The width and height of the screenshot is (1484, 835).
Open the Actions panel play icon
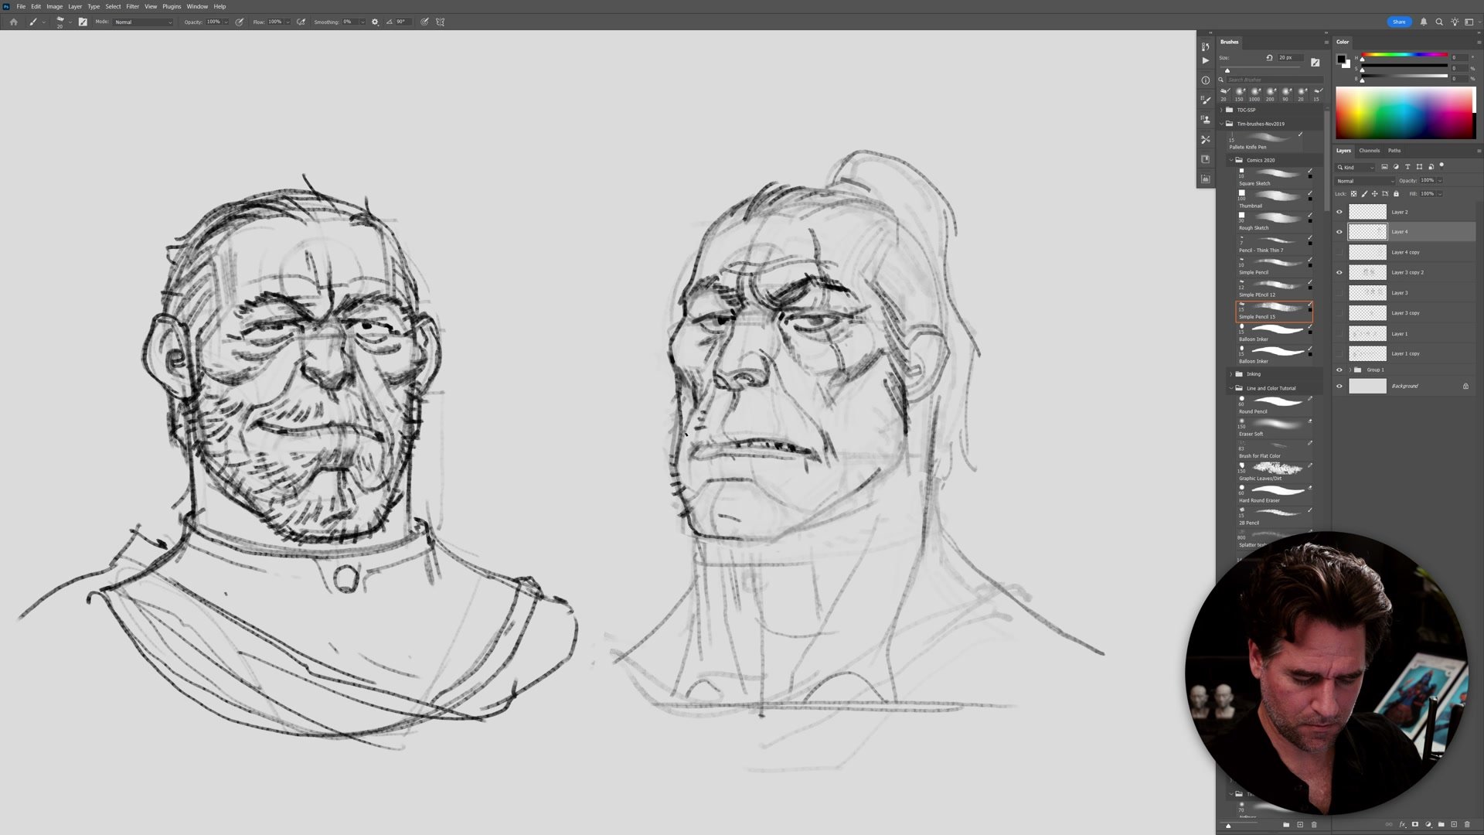click(1206, 60)
